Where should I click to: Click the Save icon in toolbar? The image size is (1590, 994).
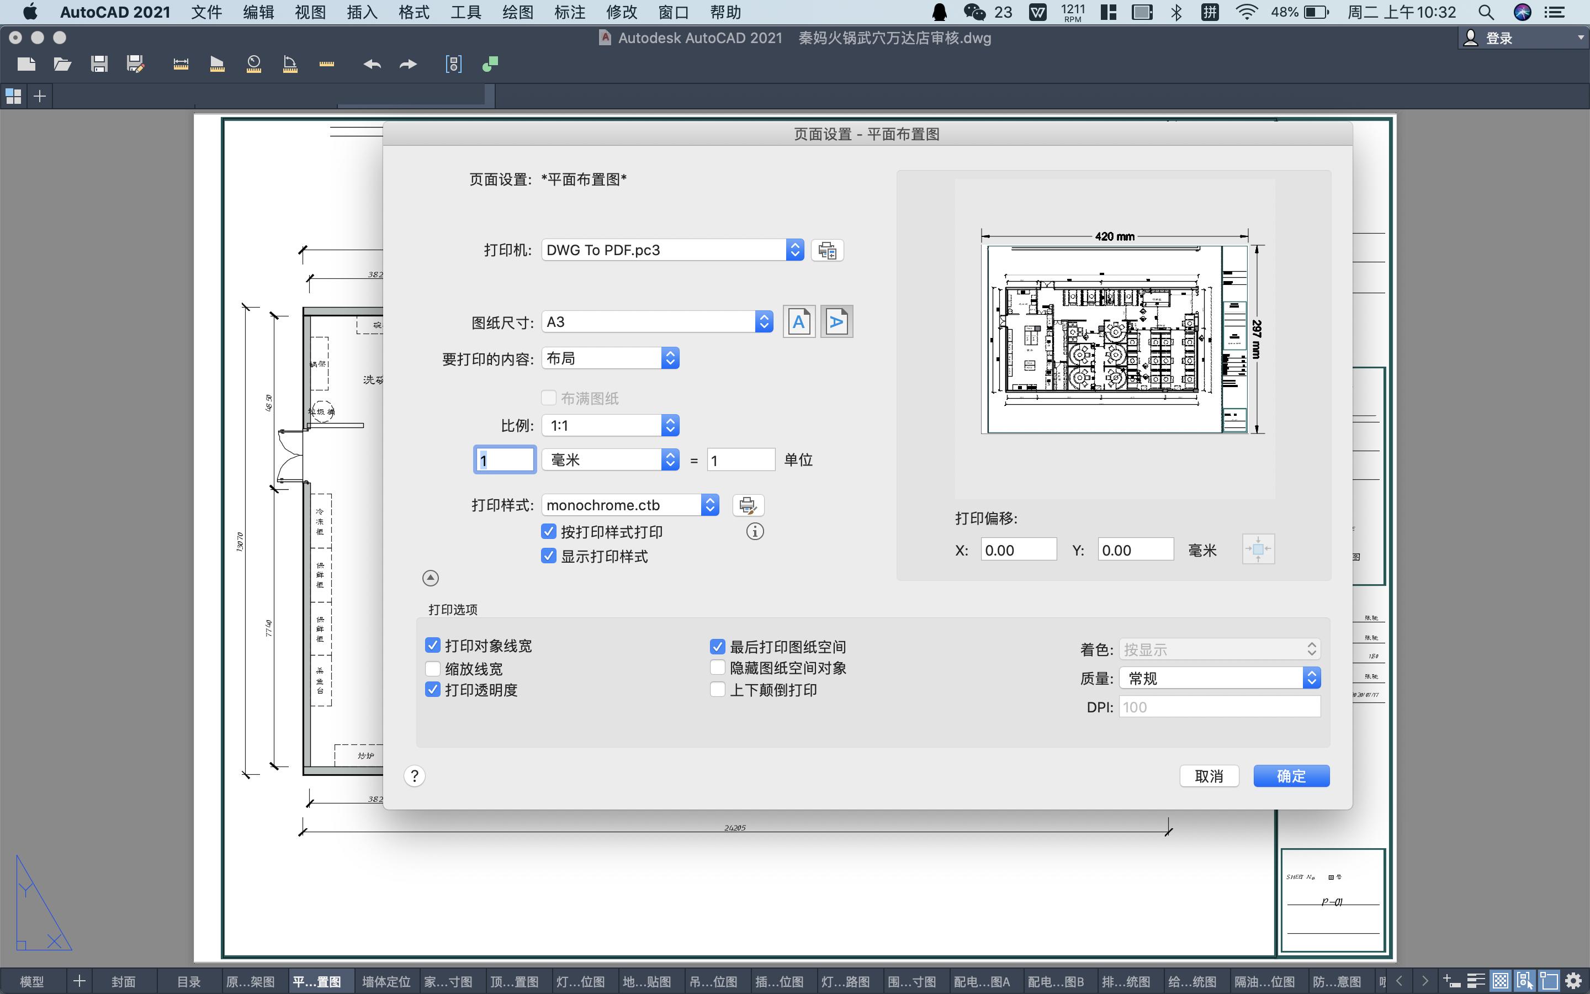tap(99, 64)
